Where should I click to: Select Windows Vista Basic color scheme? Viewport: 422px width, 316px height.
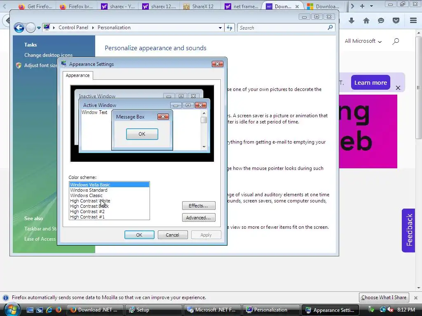(x=109, y=185)
